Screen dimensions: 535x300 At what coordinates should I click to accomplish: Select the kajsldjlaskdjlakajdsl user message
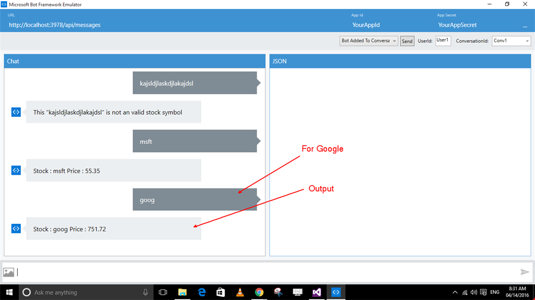[x=196, y=83]
